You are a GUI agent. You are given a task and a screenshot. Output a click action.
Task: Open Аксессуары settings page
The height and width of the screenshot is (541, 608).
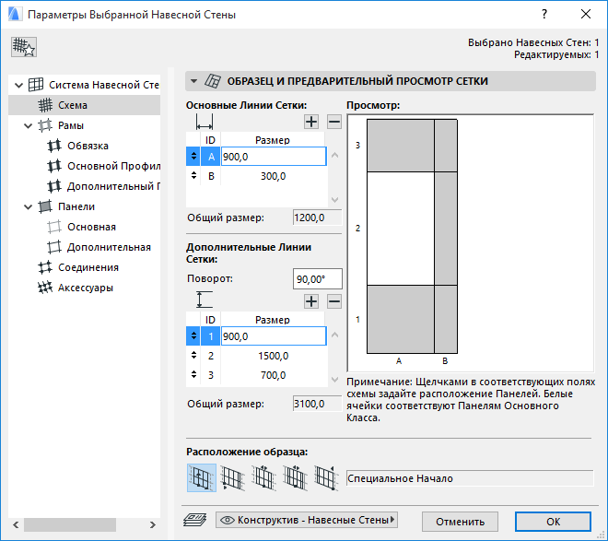(x=76, y=288)
